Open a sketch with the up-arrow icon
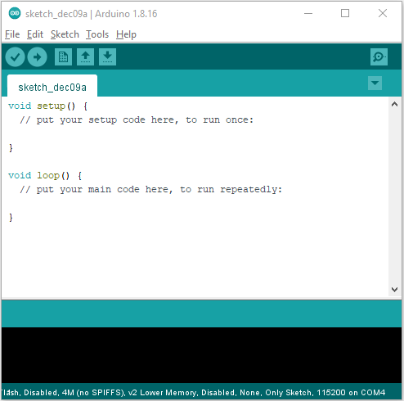 tap(85, 57)
